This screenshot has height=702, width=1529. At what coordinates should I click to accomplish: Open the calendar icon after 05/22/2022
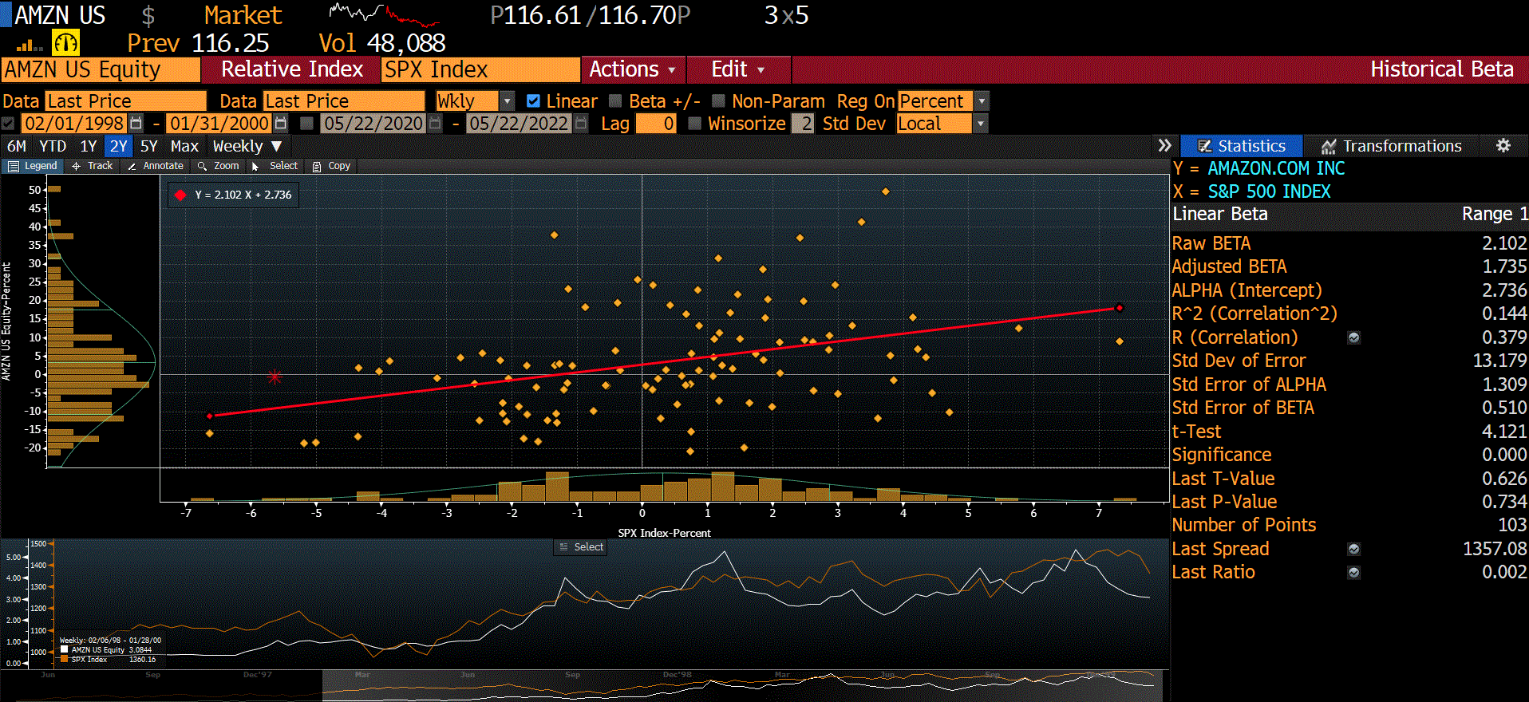581,124
